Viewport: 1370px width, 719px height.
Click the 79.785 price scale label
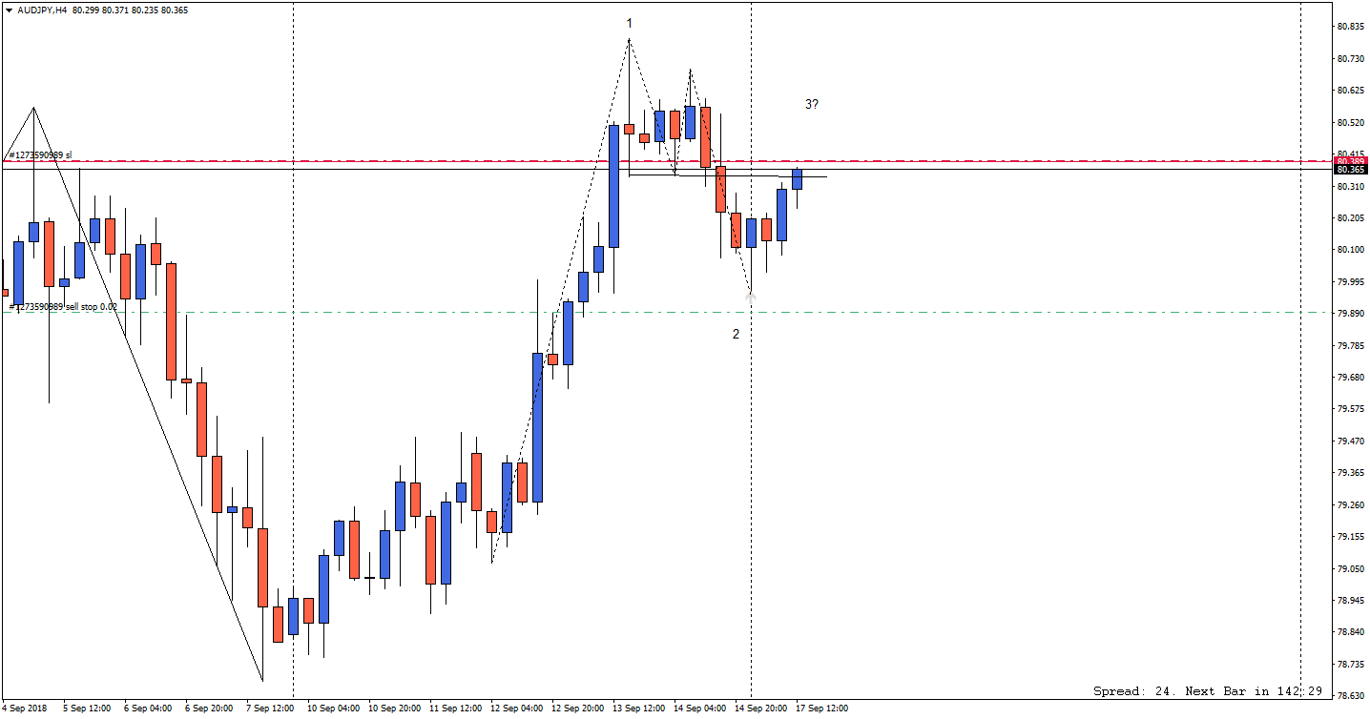click(1349, 346)
